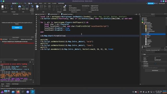
Task: Collapse the Data section in Properties
Action: click(x=142, y=54)
